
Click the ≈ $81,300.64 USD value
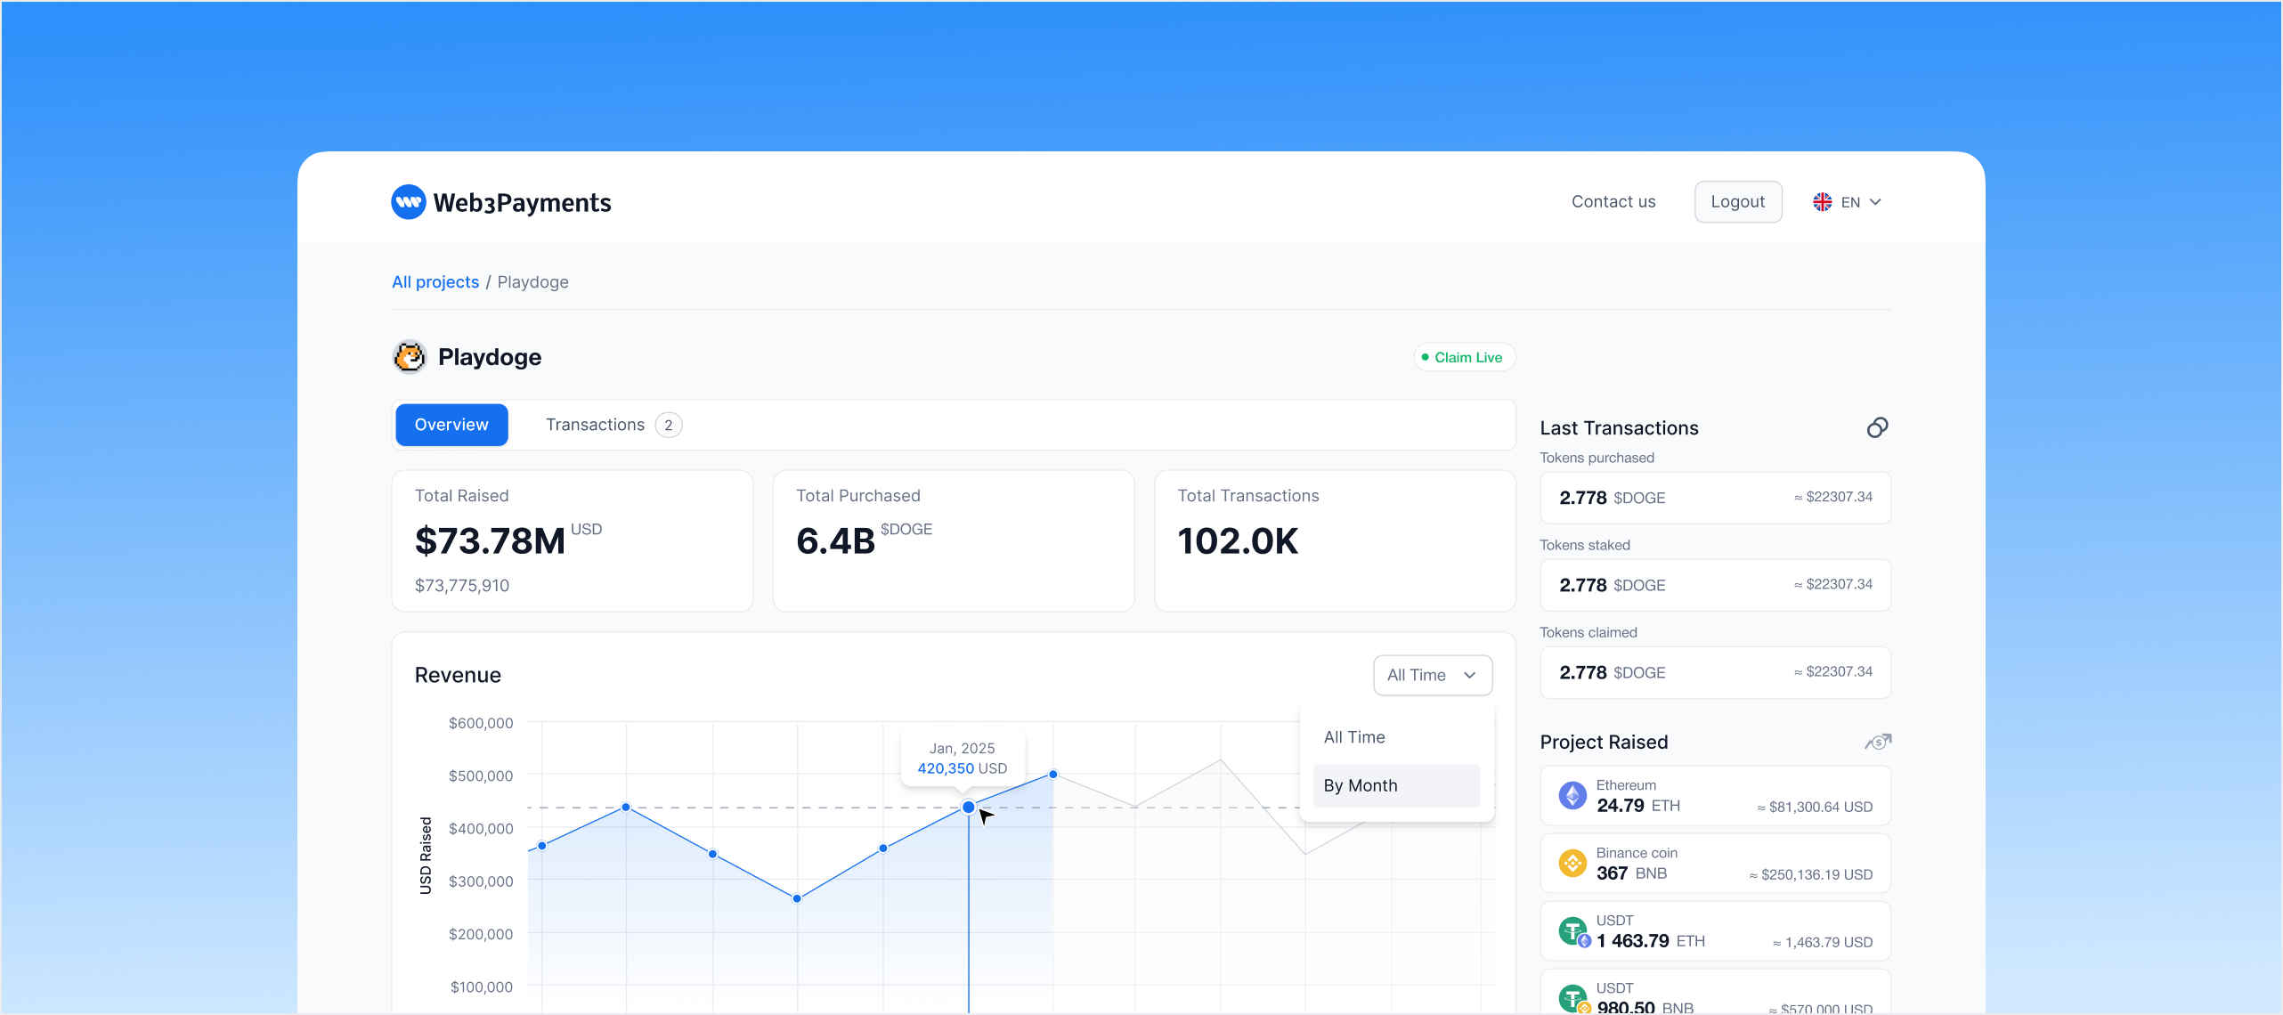[1814, 808]
